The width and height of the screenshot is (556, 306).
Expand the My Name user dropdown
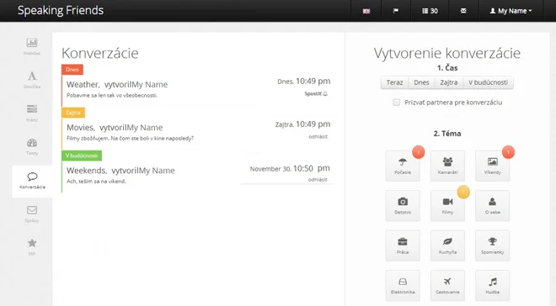pos(511,11)
